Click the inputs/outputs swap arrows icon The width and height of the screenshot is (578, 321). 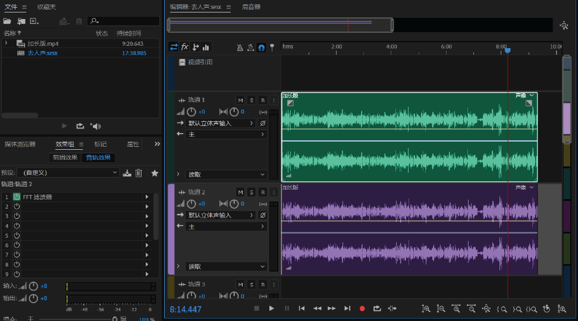[174, 47]
